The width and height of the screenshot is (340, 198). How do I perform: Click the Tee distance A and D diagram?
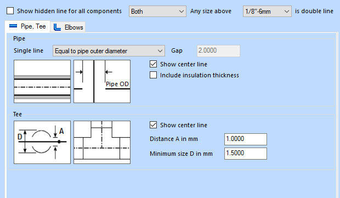coord(42,142)
